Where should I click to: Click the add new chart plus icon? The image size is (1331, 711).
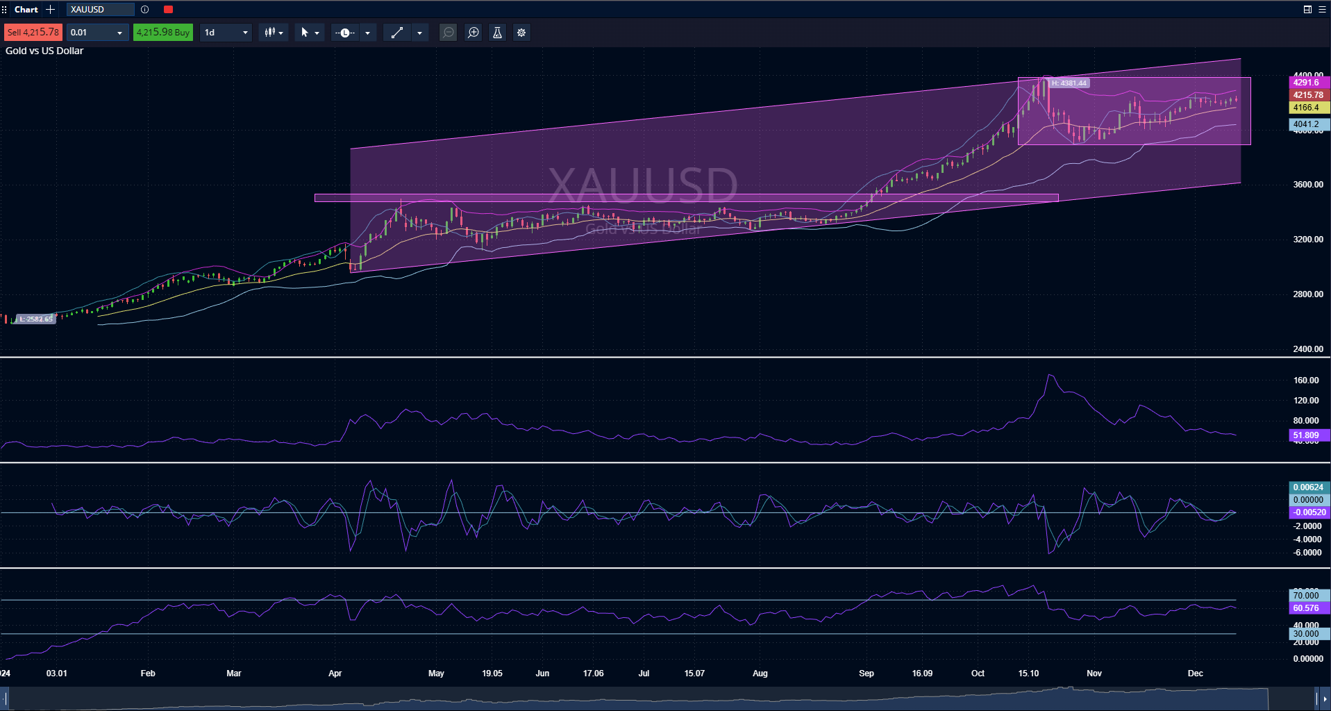[x=50, y=10]
